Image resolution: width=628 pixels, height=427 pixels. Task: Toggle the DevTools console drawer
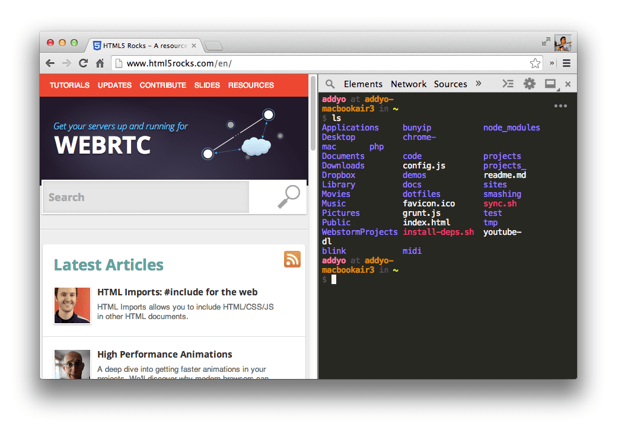[x=508, y=84]
